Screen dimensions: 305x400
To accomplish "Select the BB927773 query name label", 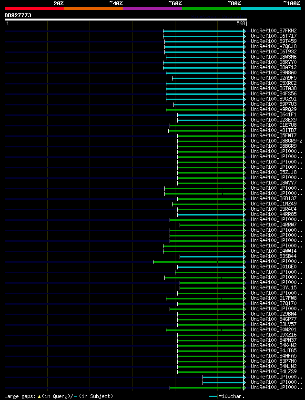I will point(18,15).
